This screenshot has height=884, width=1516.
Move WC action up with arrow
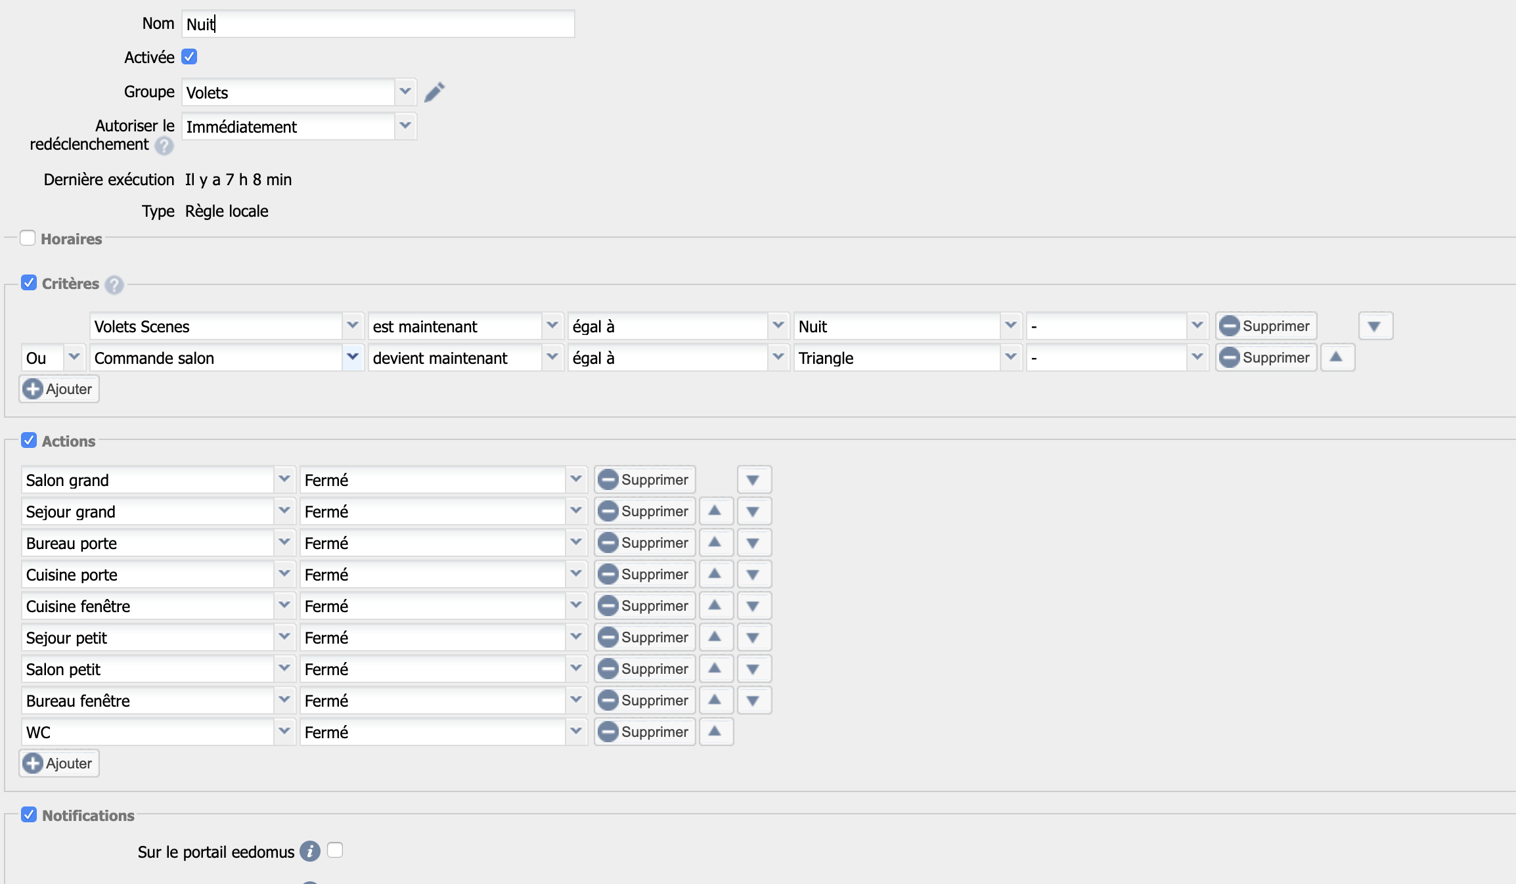[x=715, y=732]
